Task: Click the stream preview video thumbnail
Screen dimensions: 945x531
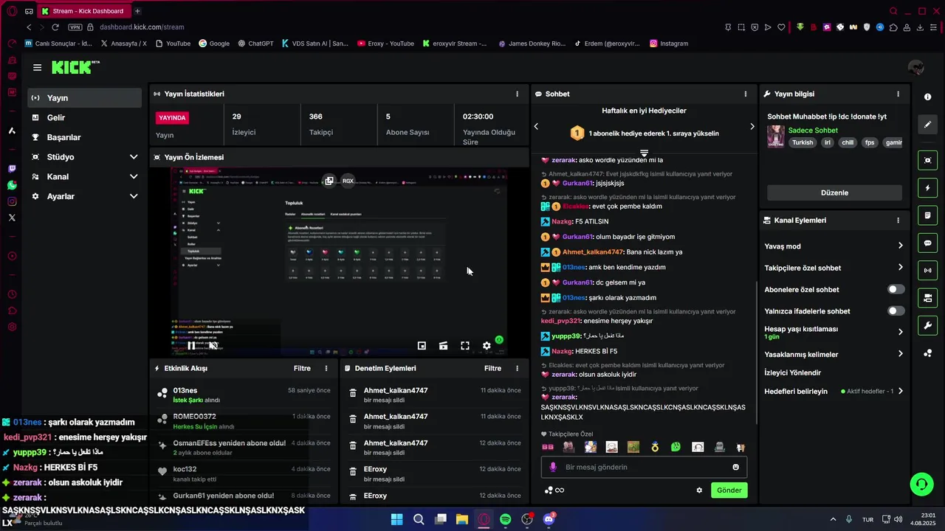Action: tap(340, 262)
